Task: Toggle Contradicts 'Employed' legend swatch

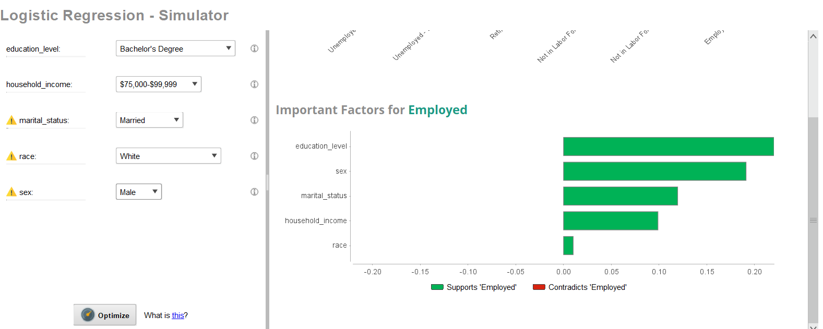Action: (539, 287)
